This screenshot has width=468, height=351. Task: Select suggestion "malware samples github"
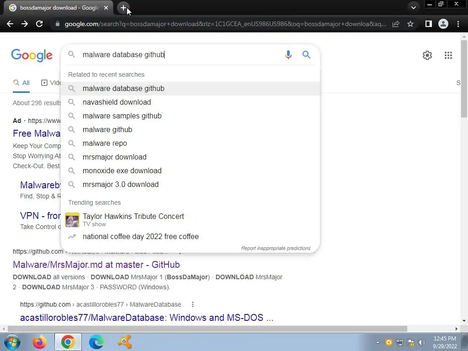point(190,116)
